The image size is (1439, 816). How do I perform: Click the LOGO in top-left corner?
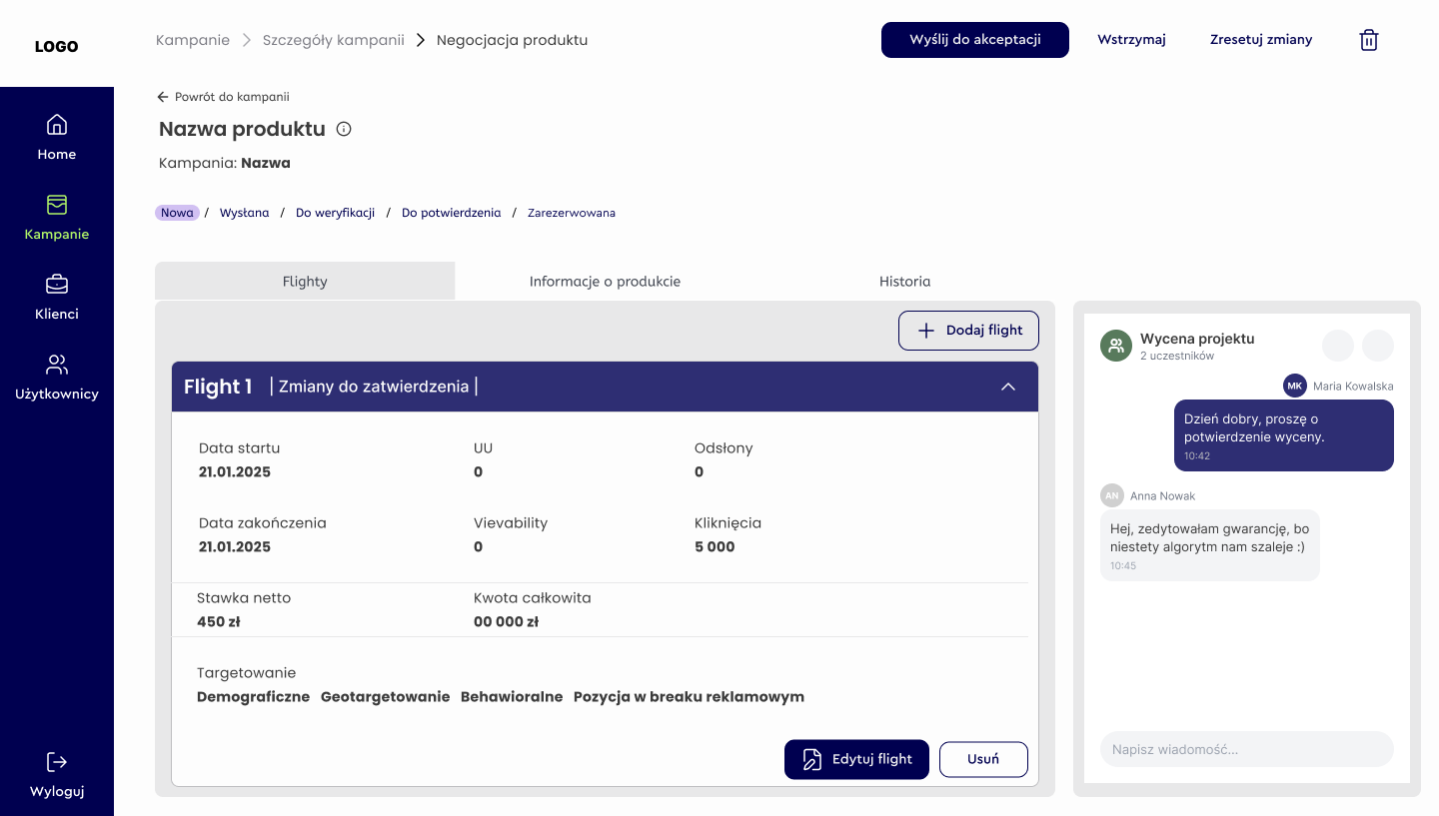[56, 46]
